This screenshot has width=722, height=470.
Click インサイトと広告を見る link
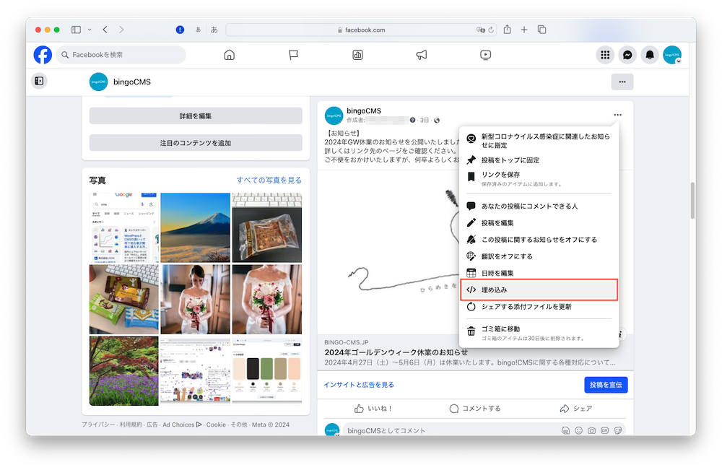[x=359, y=385]
